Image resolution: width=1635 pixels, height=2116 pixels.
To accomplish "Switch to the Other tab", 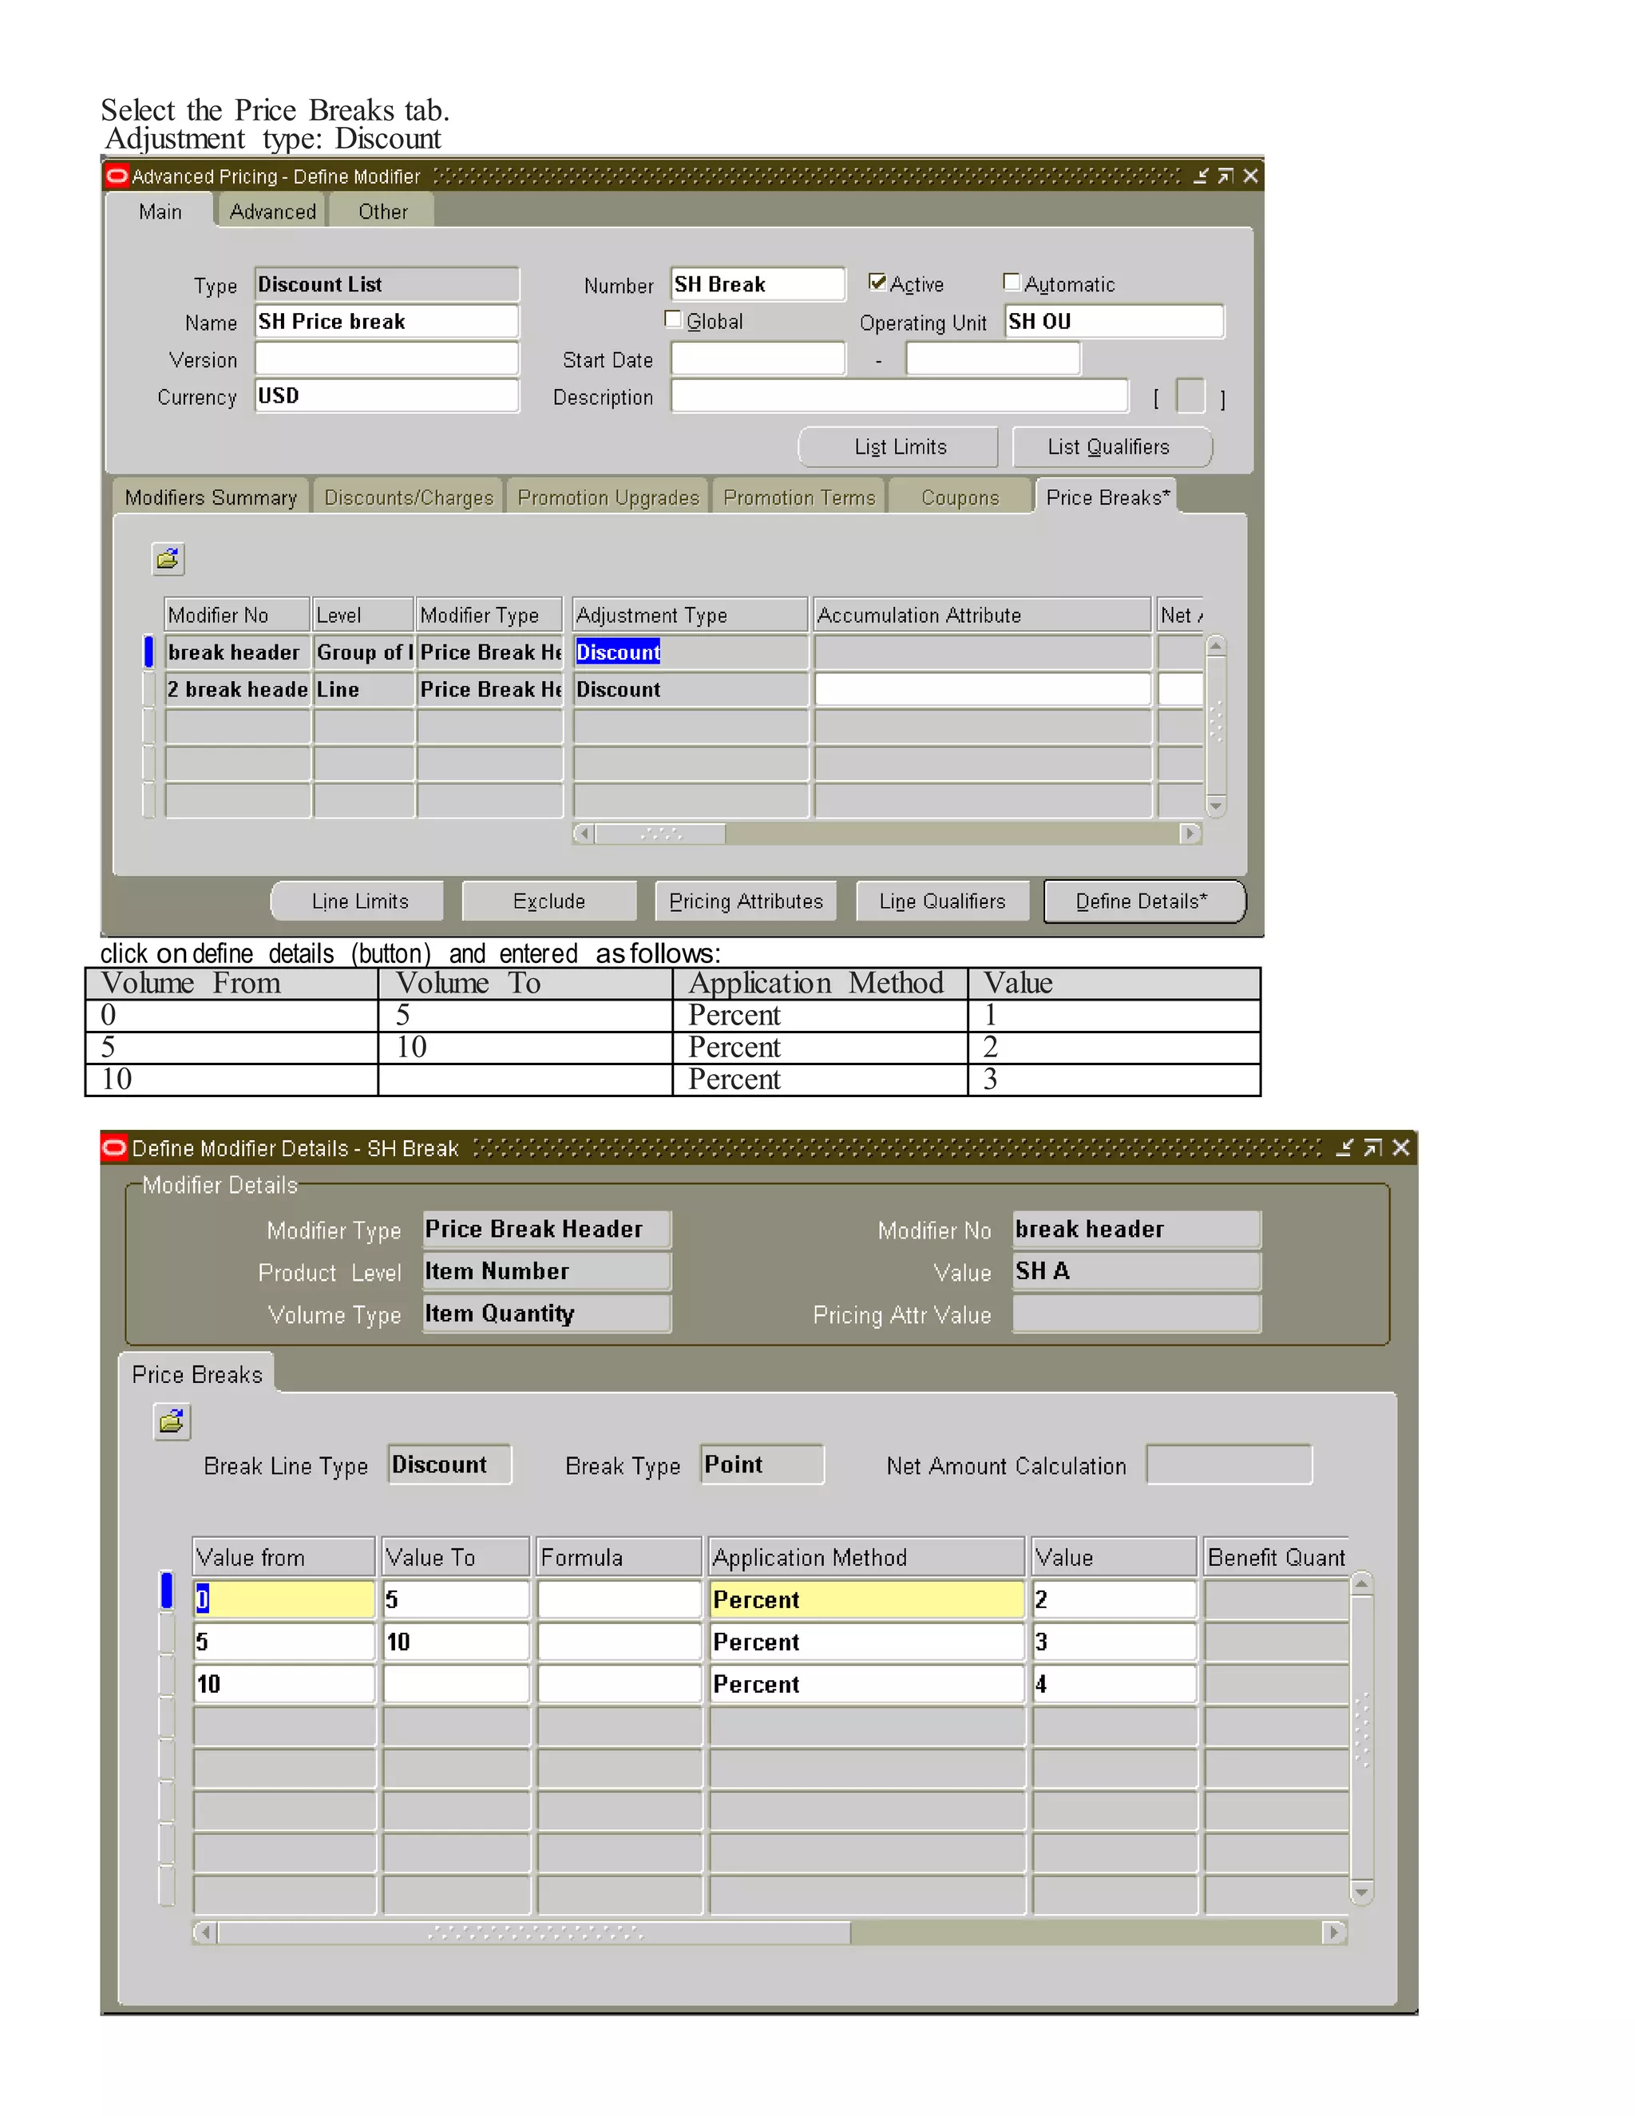I will (382, 212).
